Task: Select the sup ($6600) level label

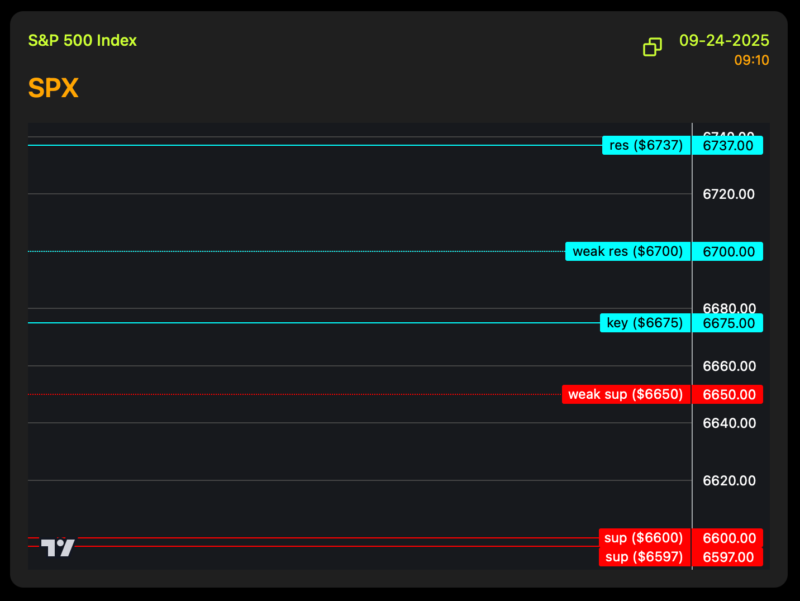Action: point(645,538)
